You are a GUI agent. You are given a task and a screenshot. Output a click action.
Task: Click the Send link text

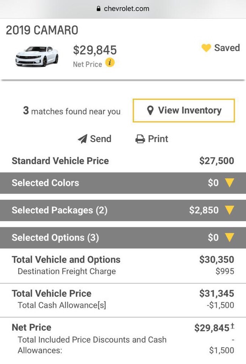click(x=101, y=139)
